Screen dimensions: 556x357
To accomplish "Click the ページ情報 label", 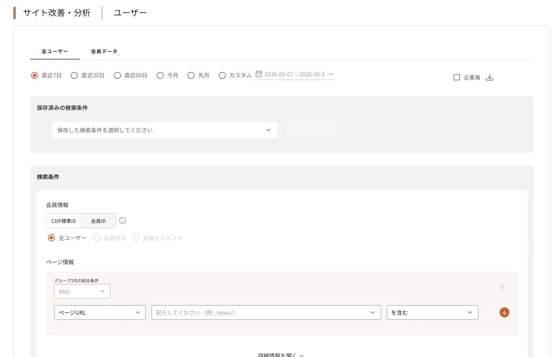I will 60,262.
